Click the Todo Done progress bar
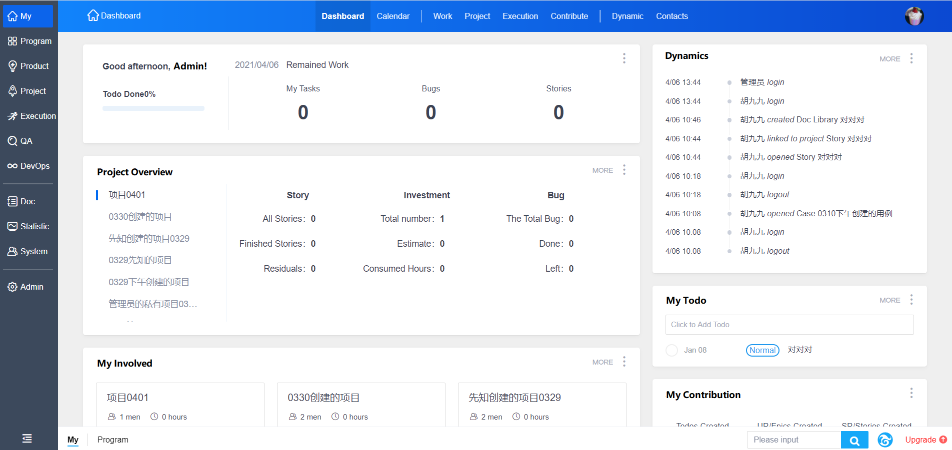The width and height of the screenshot is (952, 450). [x=153, y=108]
